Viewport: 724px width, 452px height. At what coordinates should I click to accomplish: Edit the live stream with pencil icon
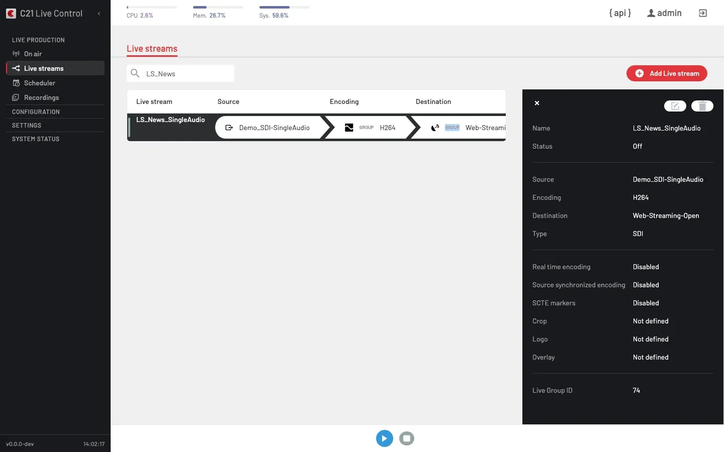[x=675, y=106]
